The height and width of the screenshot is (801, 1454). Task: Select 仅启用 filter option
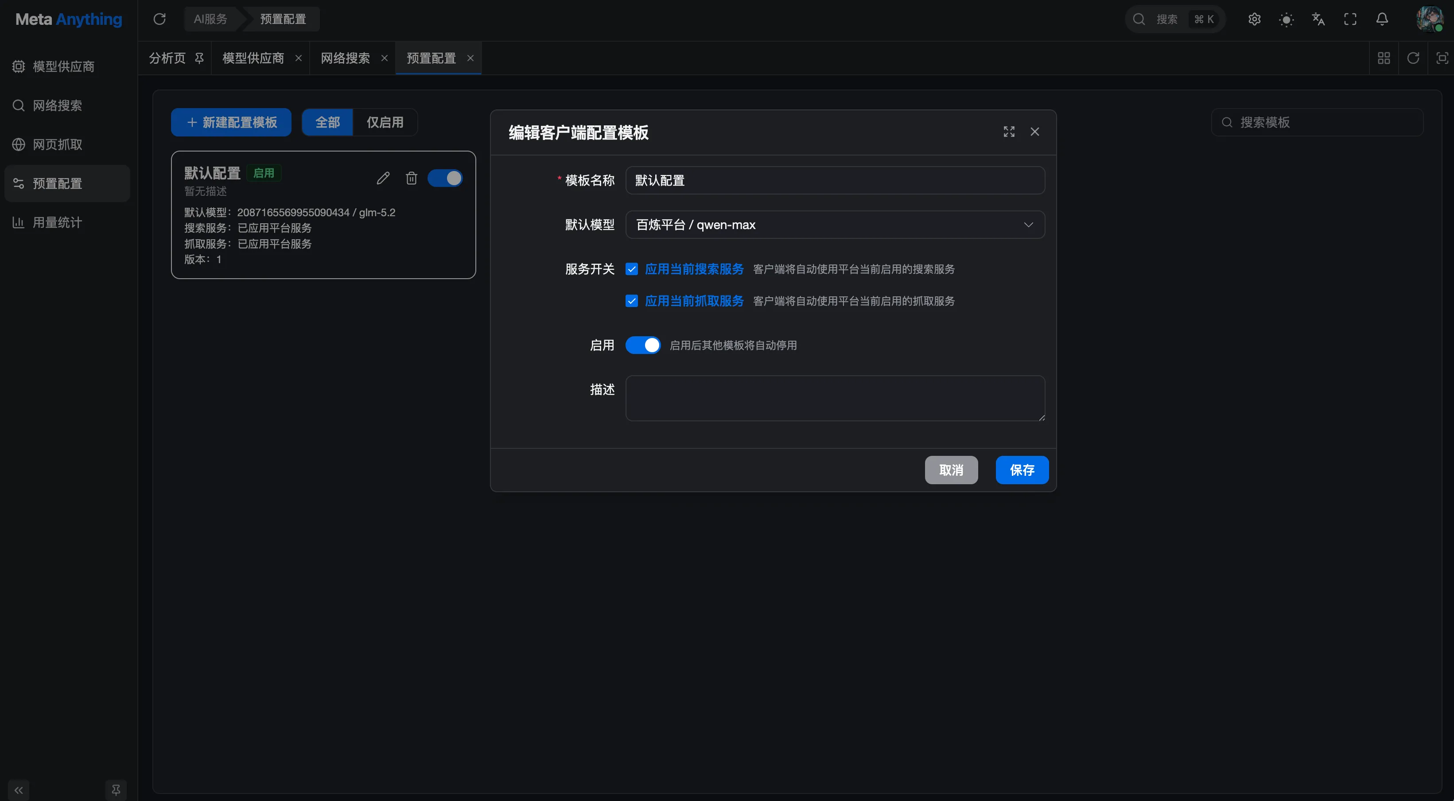click(x=385, y=122)
